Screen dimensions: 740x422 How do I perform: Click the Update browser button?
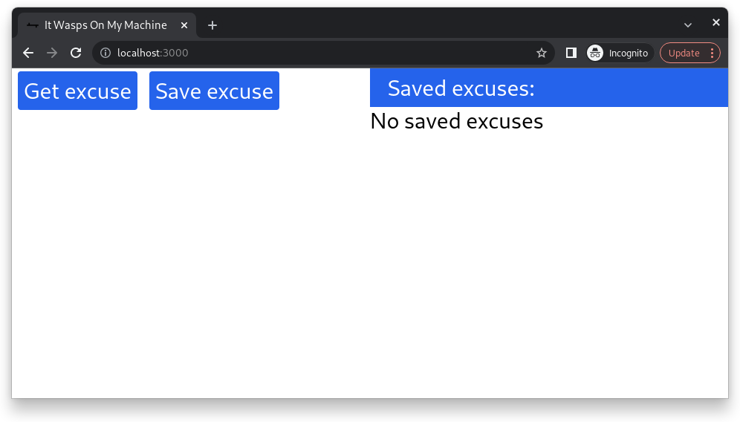click(684, 53)
